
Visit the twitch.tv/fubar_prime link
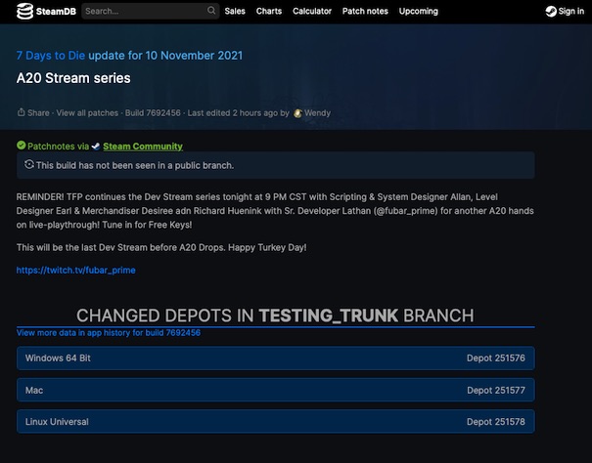pos(75,270)
